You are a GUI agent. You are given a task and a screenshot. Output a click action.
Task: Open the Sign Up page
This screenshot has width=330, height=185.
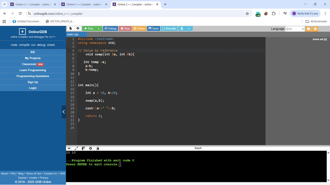coord(32,82)
